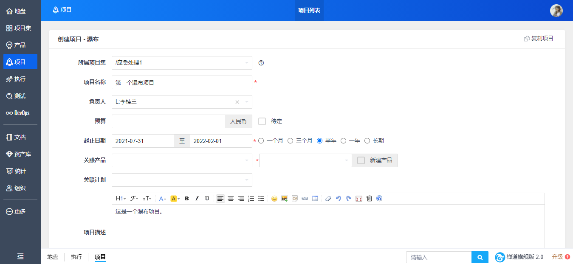Screen dimensions: 573x264
Task: Apply underline formatting in editor toolbar
Action: [207, 198]
